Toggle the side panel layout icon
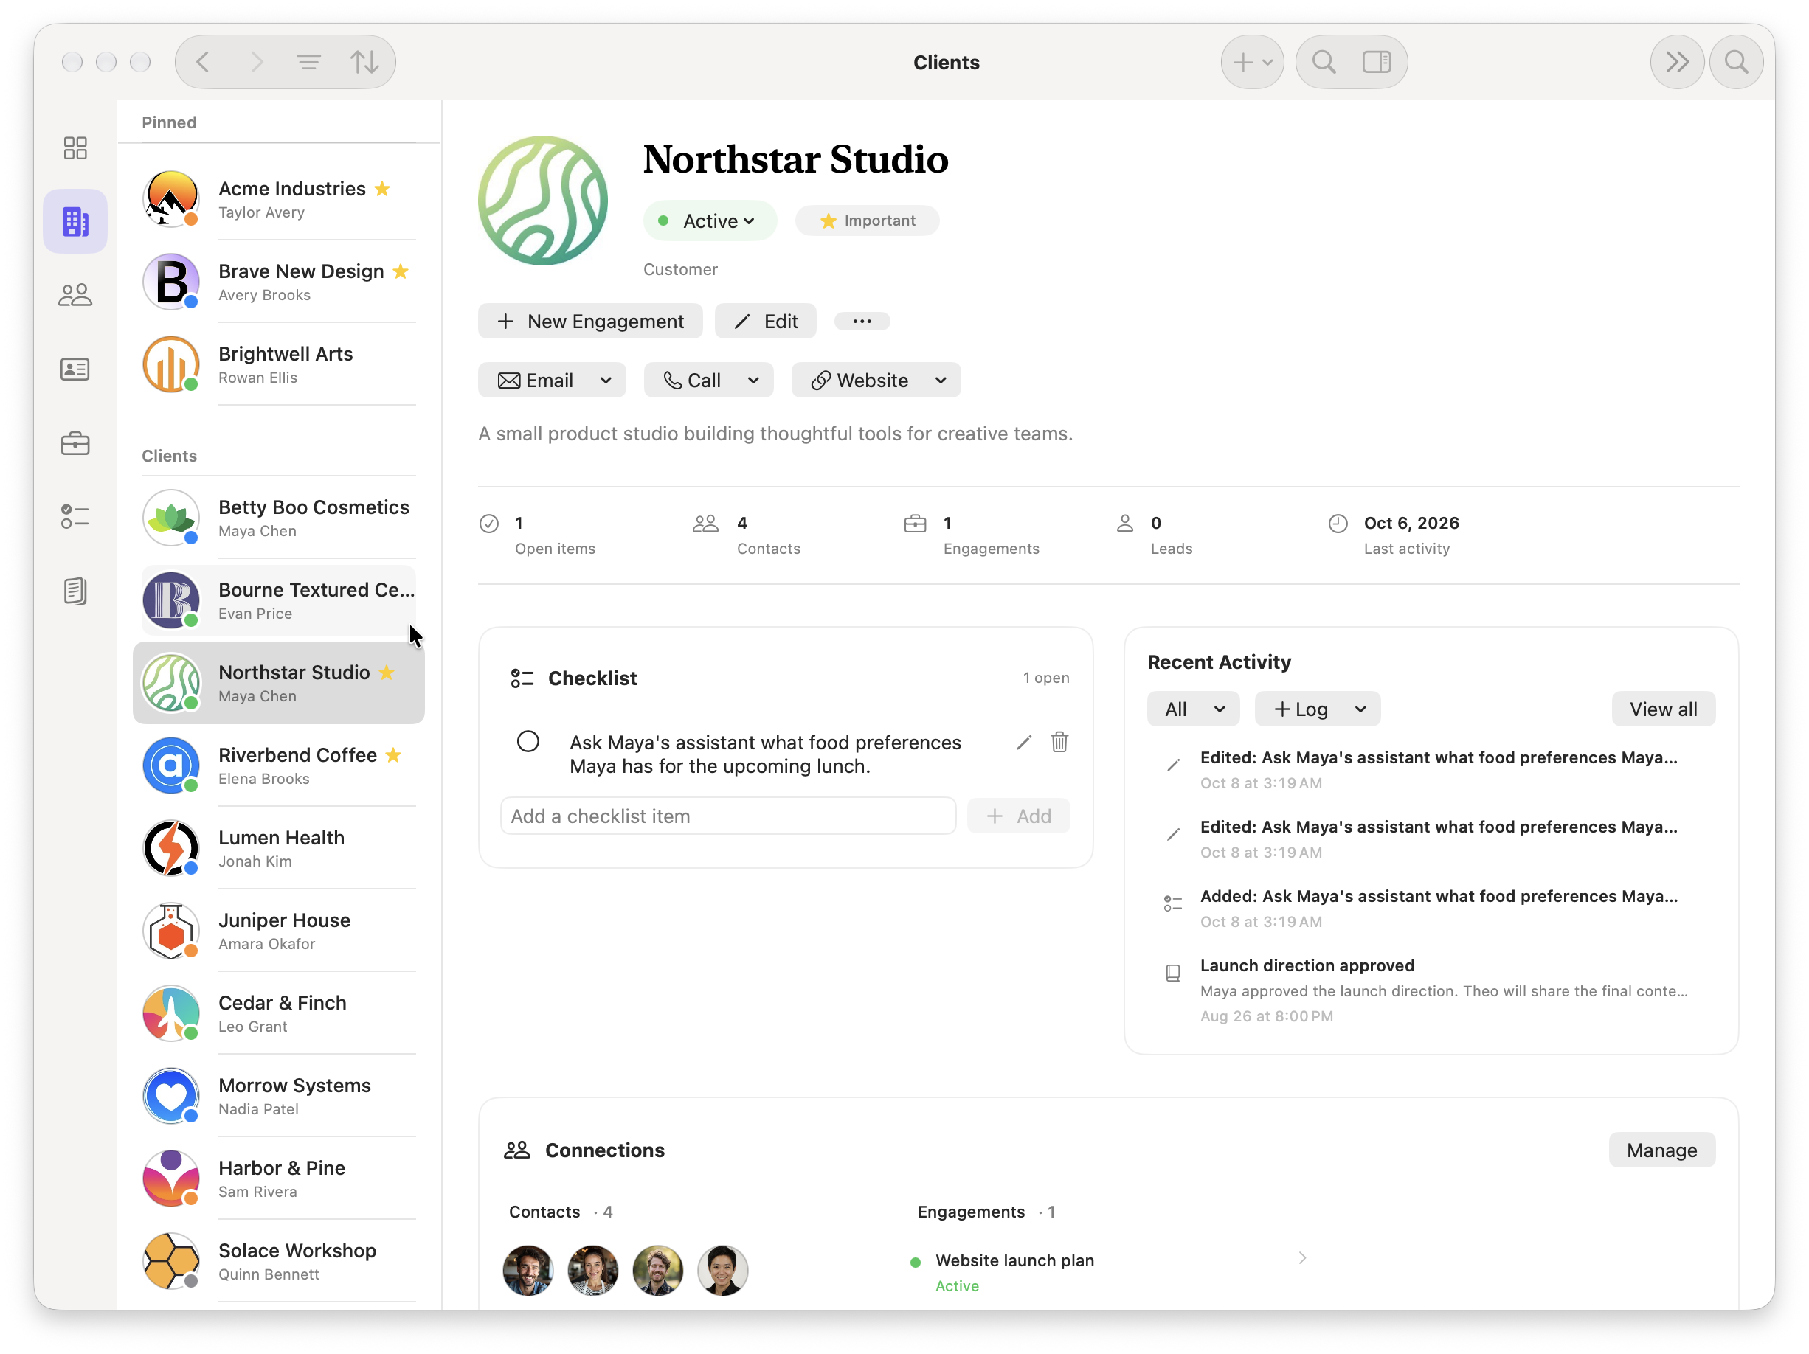Image resolution: width=1809 pixels, height=1354 pixels. (x=1377, y=62)
